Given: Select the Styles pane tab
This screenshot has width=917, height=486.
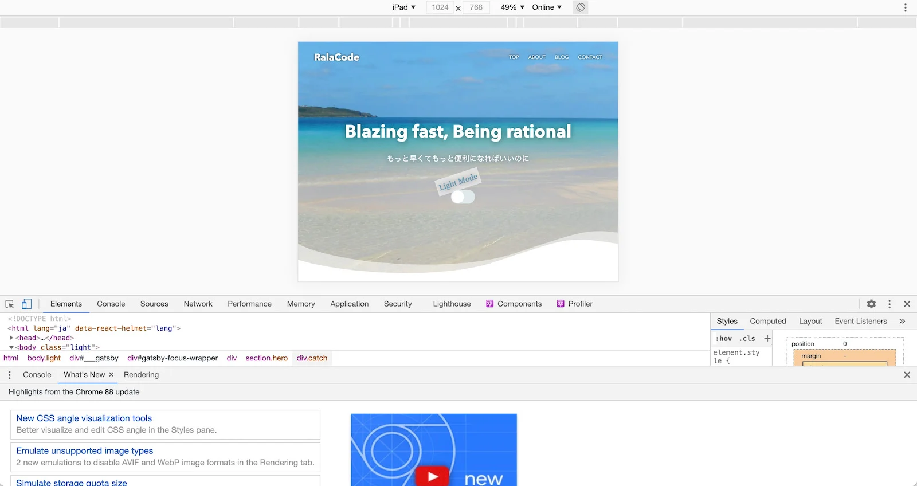Looking at the screenshot, I should [727, 322].
